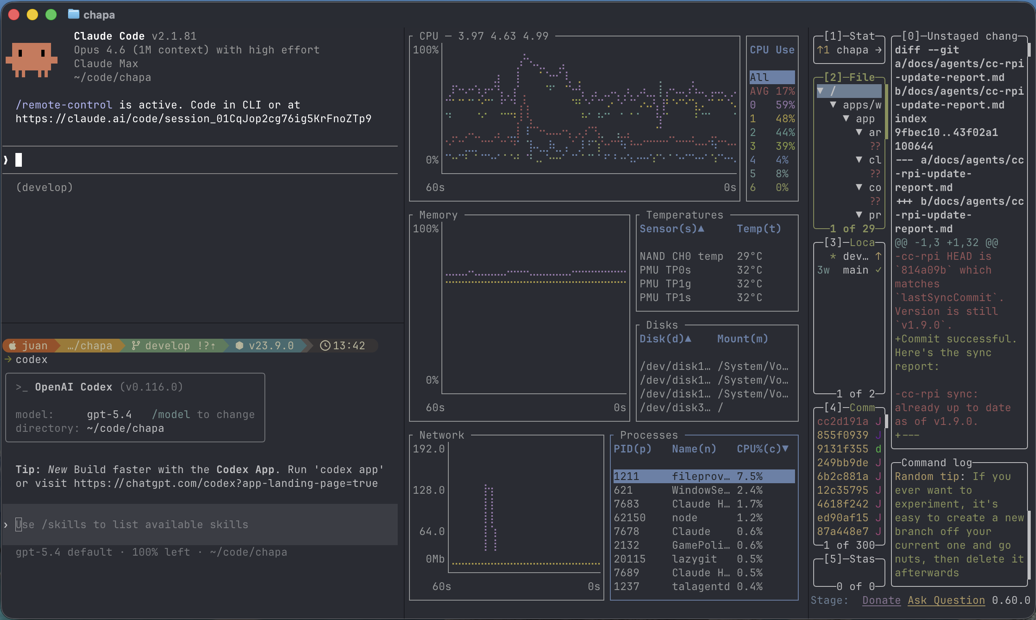1036x620 pixels.
Task: Click the chapa folder icon in title bar
Action: 74,14
